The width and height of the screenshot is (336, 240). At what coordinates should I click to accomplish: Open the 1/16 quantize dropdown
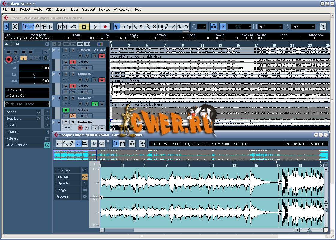[303, 27]
